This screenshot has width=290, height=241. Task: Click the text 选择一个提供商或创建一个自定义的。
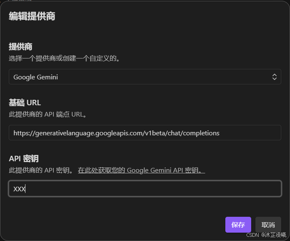pyautogui.click(x=64, y=58)
